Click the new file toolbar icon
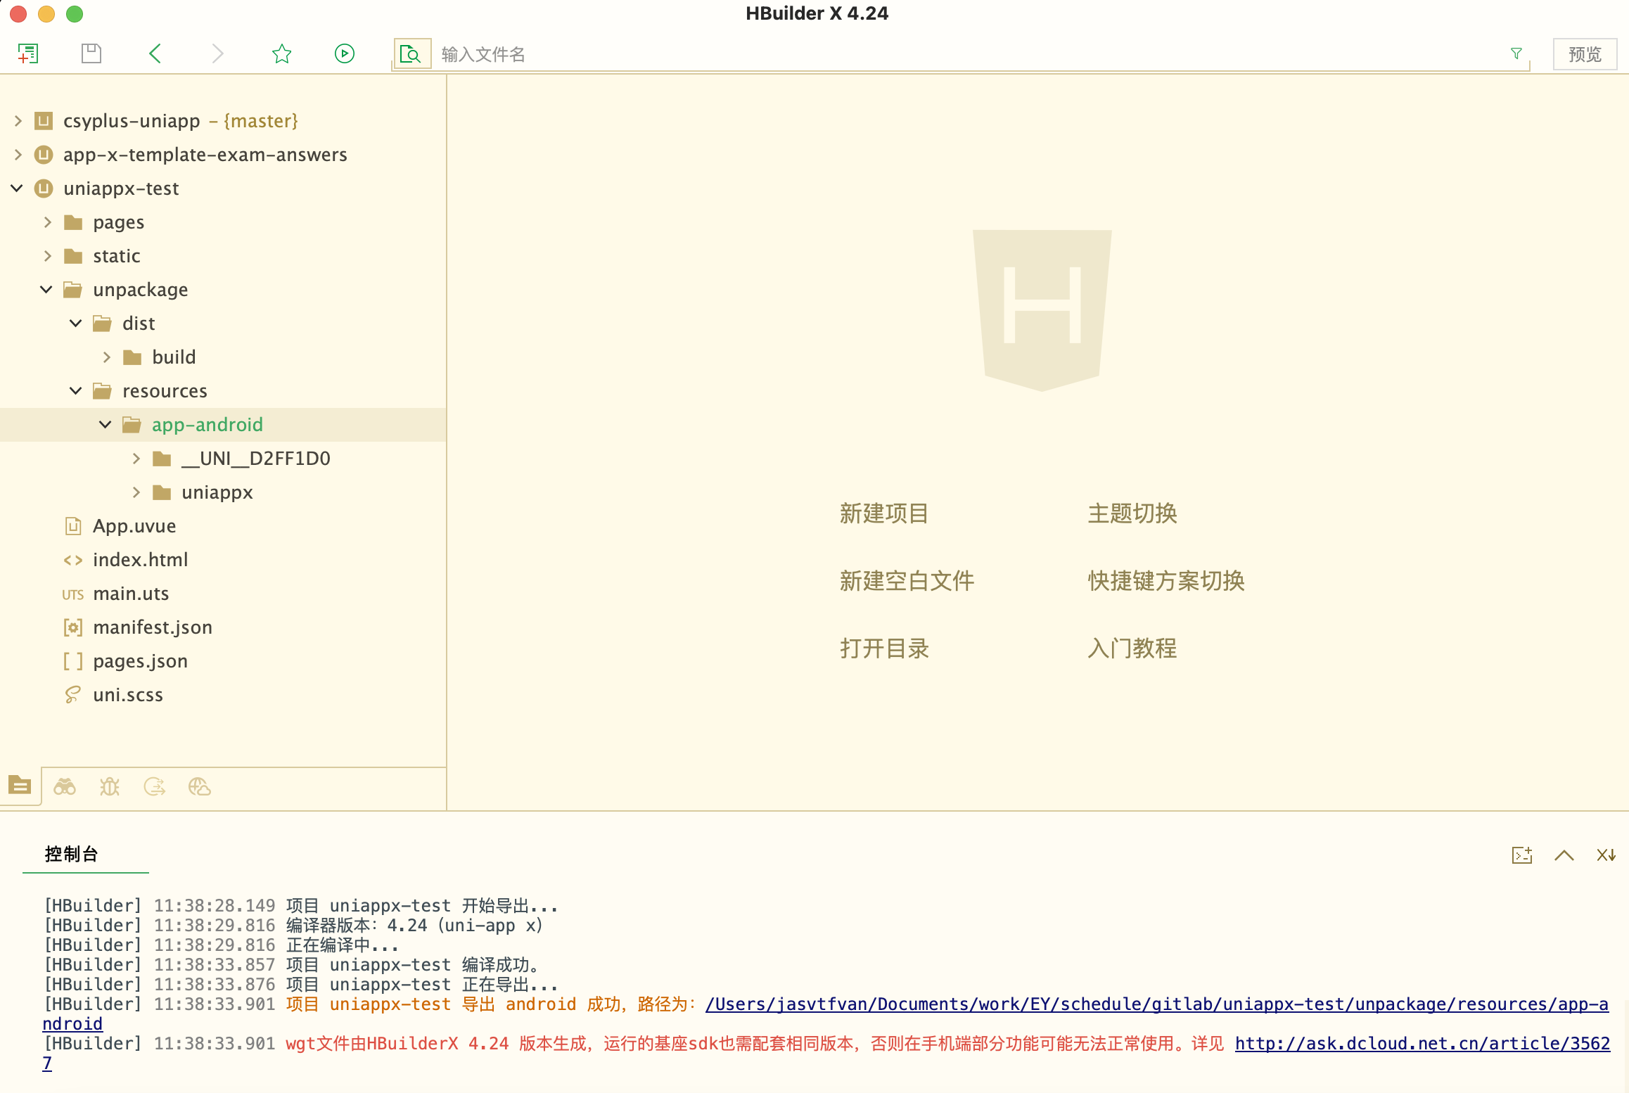 pyautogui.click(x=28, y=54)
